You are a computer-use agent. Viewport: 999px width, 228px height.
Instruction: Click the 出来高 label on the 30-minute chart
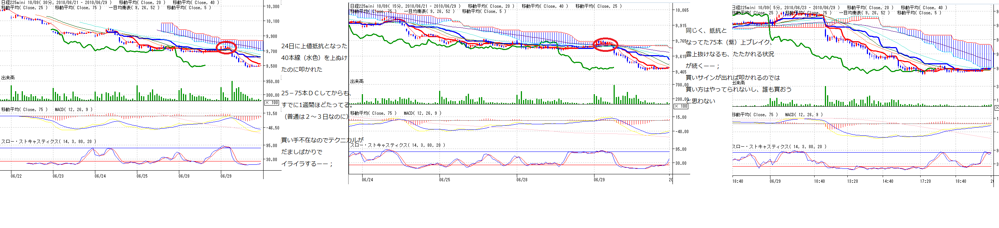click(x=8, y=78)
